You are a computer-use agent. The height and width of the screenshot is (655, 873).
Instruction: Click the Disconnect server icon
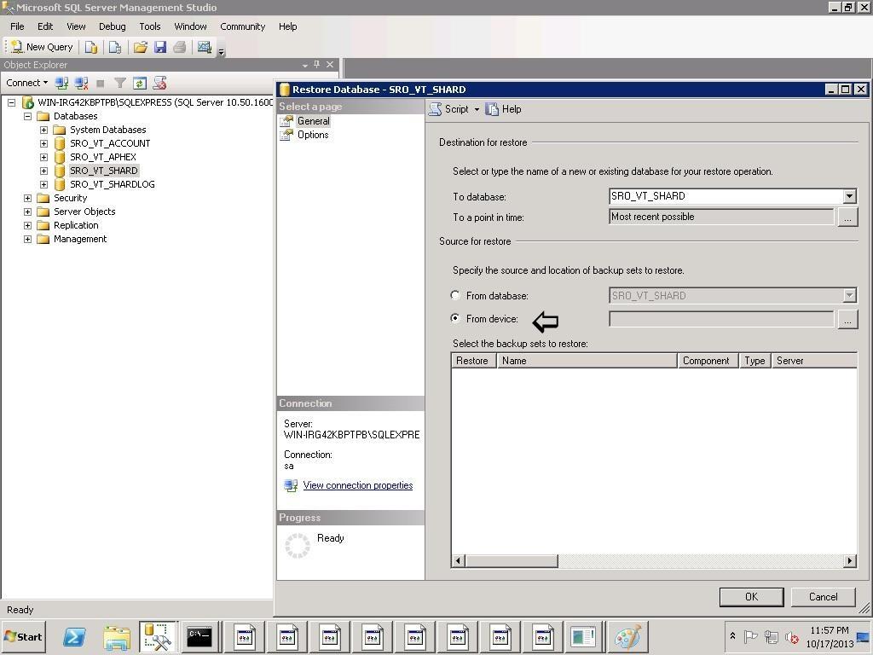pyautogui.click(x=81, y=84)
